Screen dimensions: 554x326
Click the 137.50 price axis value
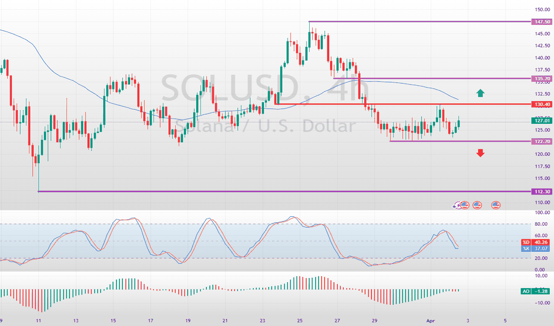[542, 70]
